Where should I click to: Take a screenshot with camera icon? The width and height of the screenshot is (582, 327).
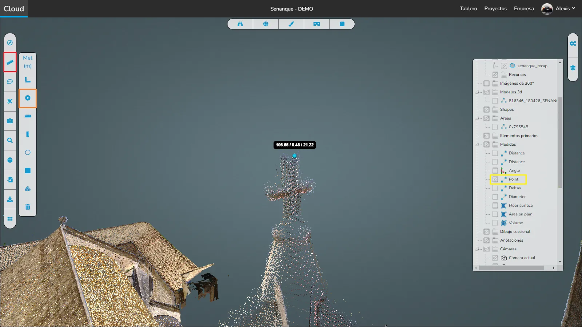coord(10,121)
